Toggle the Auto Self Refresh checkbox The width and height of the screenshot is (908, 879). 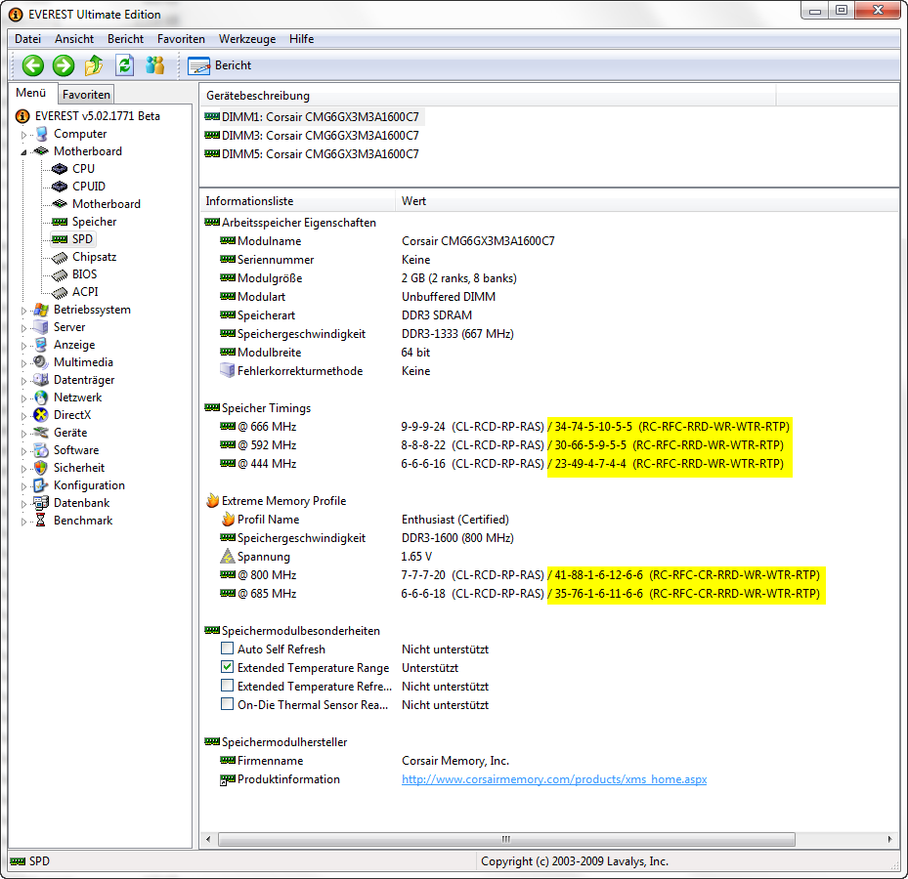click(227, 649)
